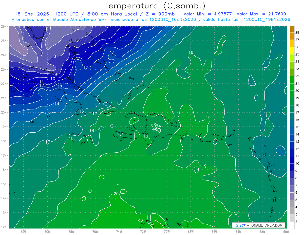Click the "74W" longitude axis label
The height and width of the screenshot is (235, 304).
point(119,231)
